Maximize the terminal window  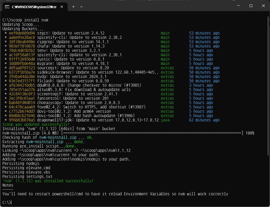pyautogui.click(x=251, y=6)
